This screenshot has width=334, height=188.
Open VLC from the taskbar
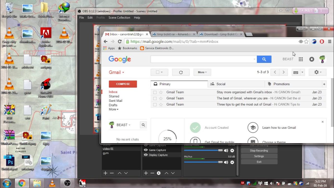(x=52, y=183)
